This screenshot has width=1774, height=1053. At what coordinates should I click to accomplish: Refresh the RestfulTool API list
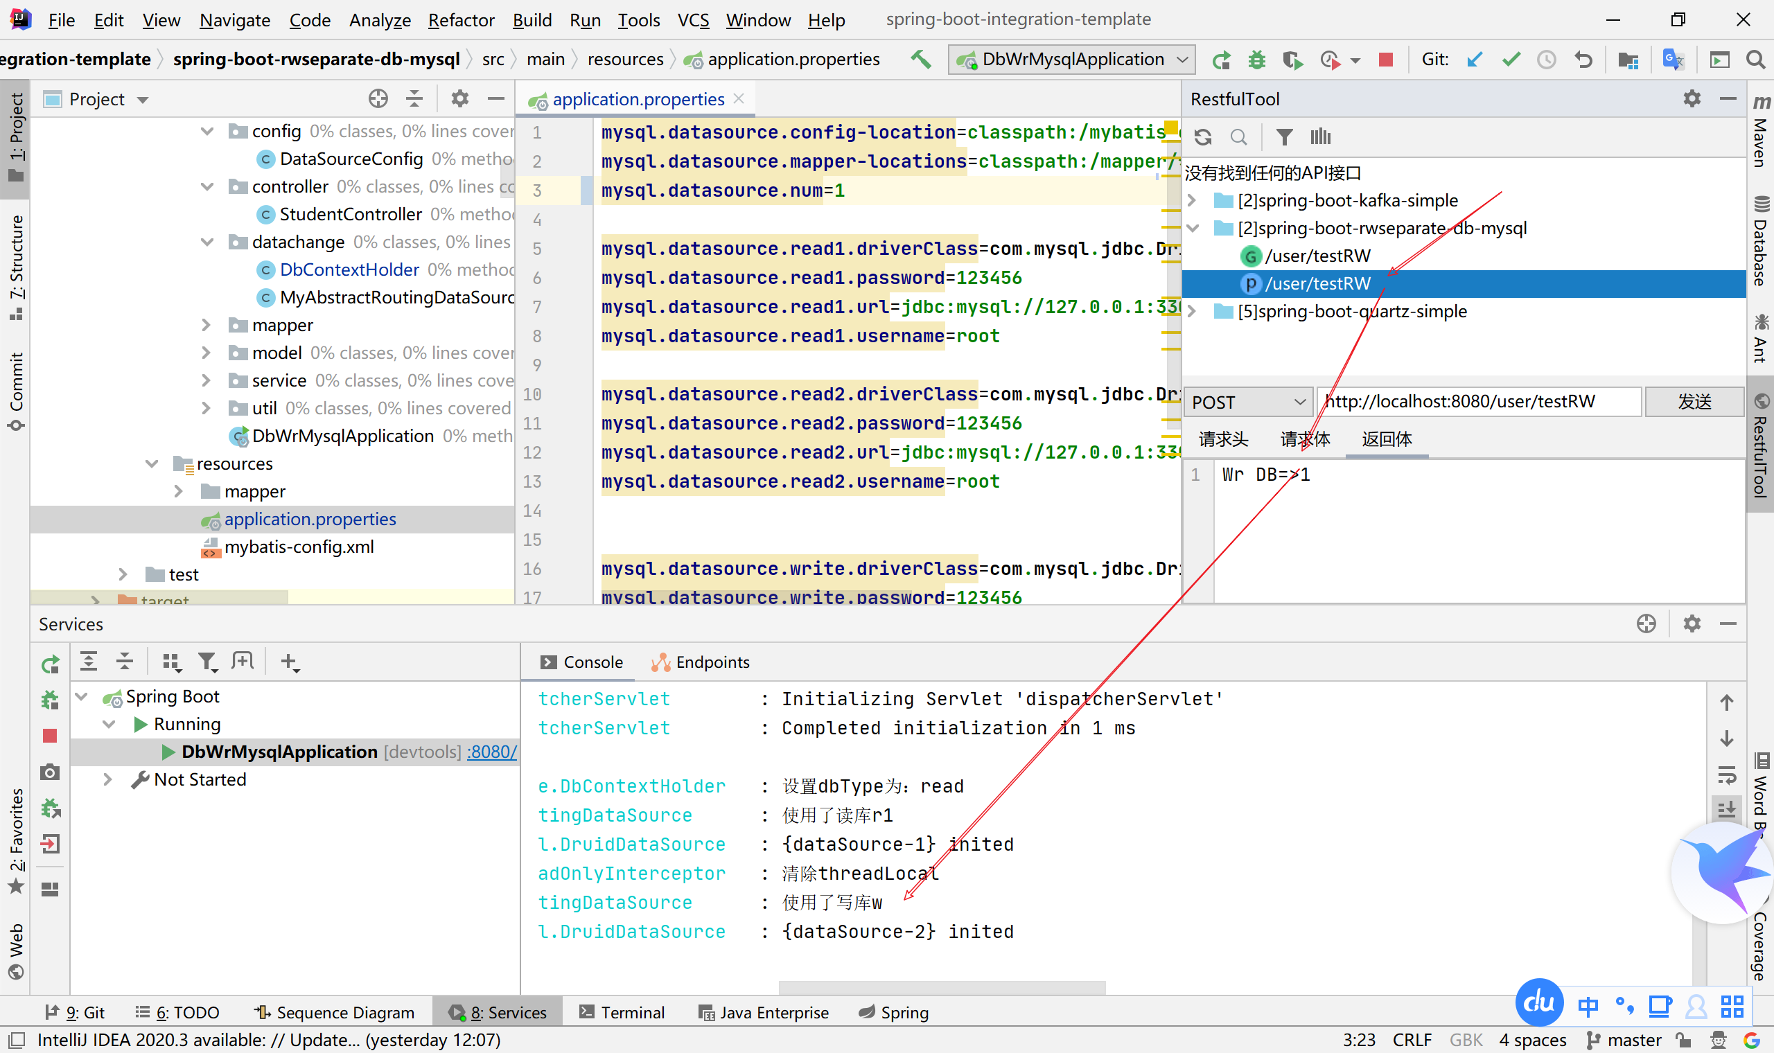tap(1203, 136)
